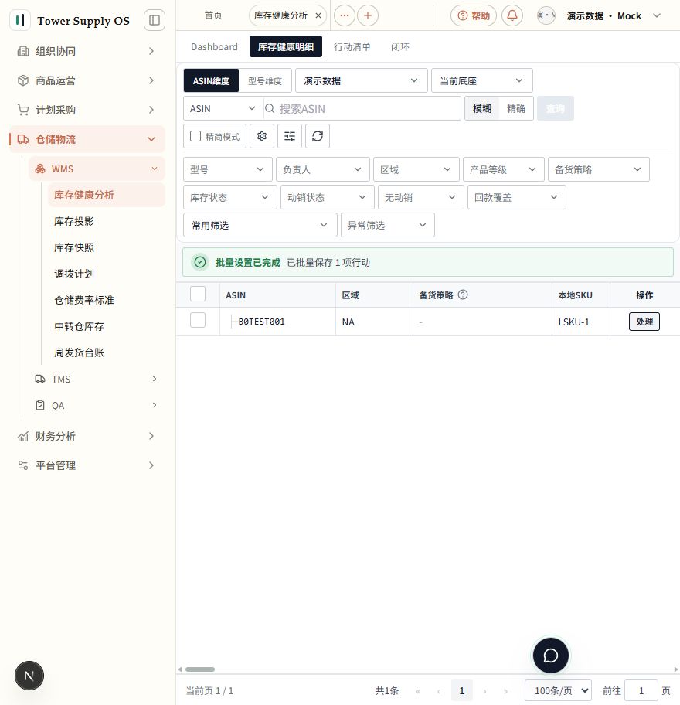Click the WMS cubes icon

[x=40, y=169]
